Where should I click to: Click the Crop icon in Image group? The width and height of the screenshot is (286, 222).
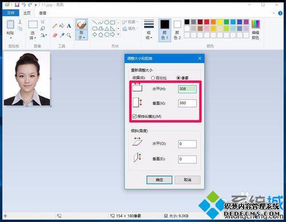[x=42, y=22]
